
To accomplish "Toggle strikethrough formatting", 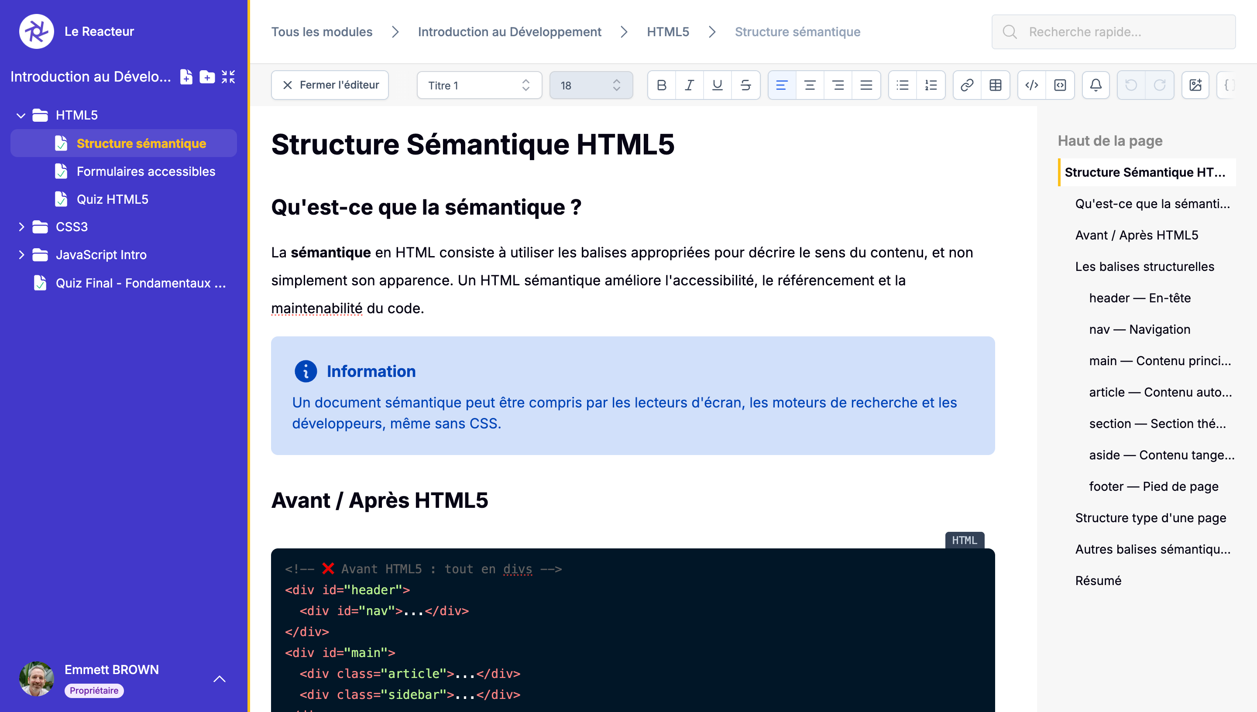I will click(745, 85).
